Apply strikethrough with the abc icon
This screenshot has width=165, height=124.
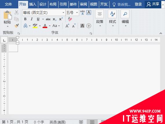[48, 19]
